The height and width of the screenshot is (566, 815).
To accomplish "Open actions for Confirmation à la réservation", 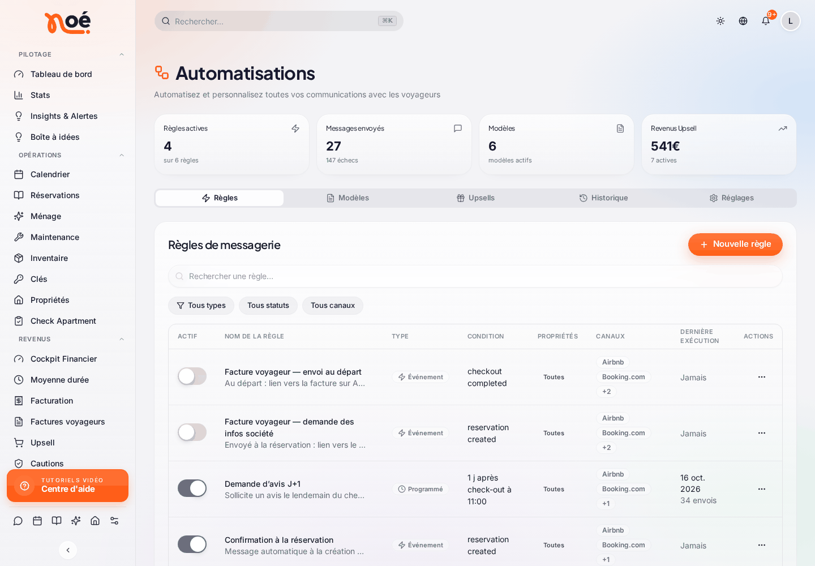I will point(762,545).
